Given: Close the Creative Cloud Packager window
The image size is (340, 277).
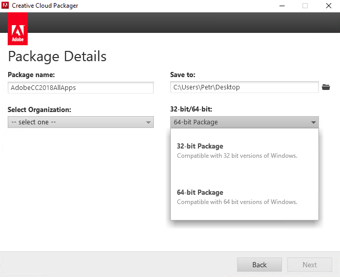Looking at the screenshot, I should click(329, 6).
